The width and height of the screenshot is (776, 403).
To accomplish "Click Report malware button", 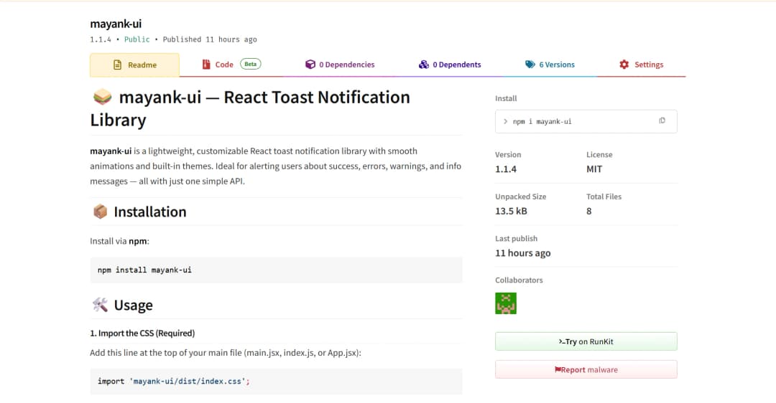I will (586, 369).
